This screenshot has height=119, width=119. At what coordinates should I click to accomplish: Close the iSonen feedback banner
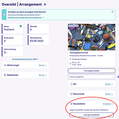(112, 12)
